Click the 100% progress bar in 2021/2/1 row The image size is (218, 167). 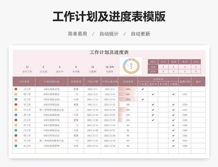click(x=128, y=89)
